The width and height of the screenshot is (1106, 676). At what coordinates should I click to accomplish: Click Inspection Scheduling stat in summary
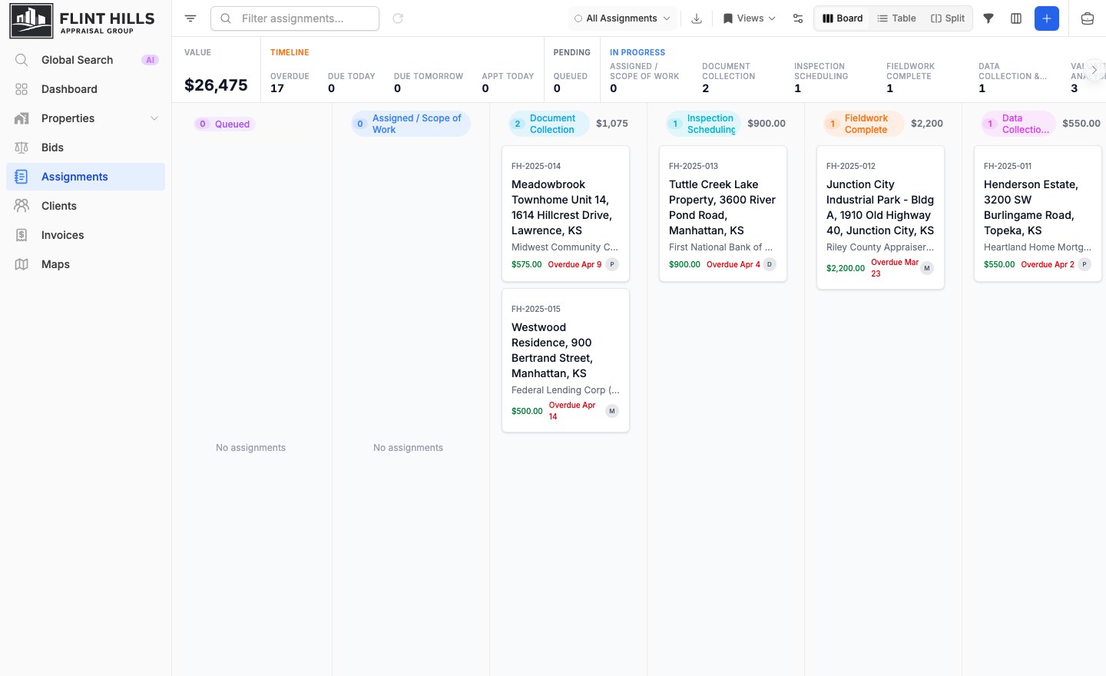[x=821, y=78]
